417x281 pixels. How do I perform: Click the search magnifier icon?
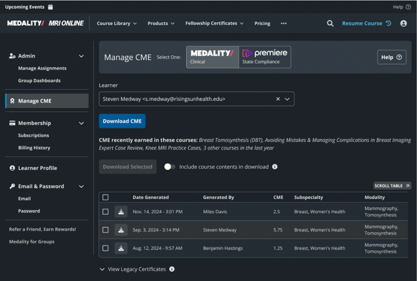tap(330, 24)
